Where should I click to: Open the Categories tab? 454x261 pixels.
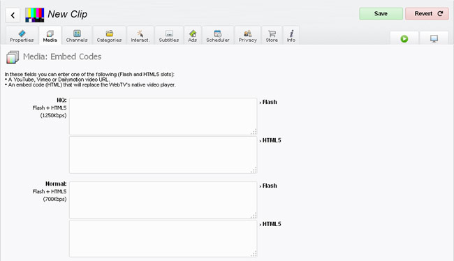click(x=109, y=36)
